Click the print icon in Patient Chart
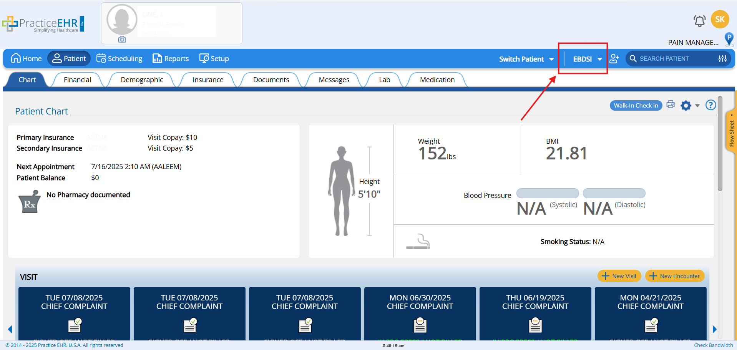 click(671, 105)
